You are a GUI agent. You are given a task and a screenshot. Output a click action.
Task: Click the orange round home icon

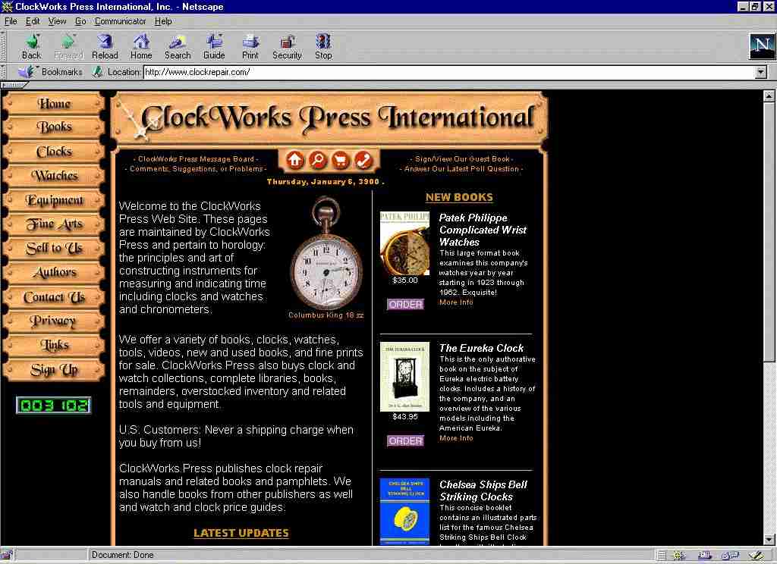tap(295, 160)
